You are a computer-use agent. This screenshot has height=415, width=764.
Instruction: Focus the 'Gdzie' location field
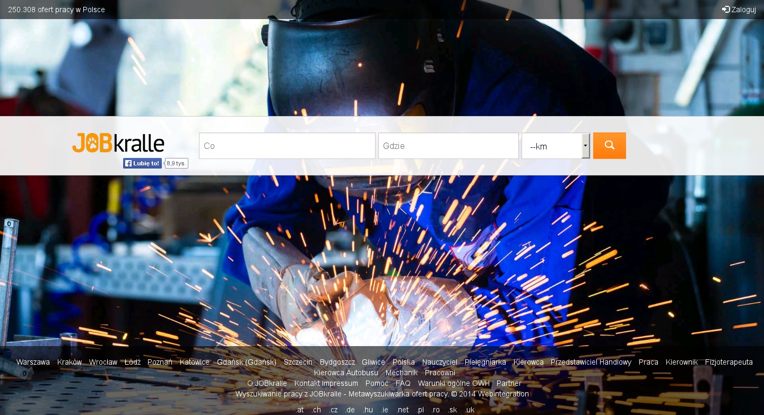[448, 146]
